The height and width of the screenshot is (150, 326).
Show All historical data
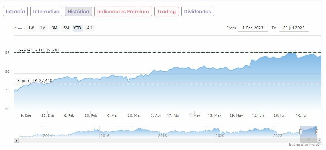[89, 28]
